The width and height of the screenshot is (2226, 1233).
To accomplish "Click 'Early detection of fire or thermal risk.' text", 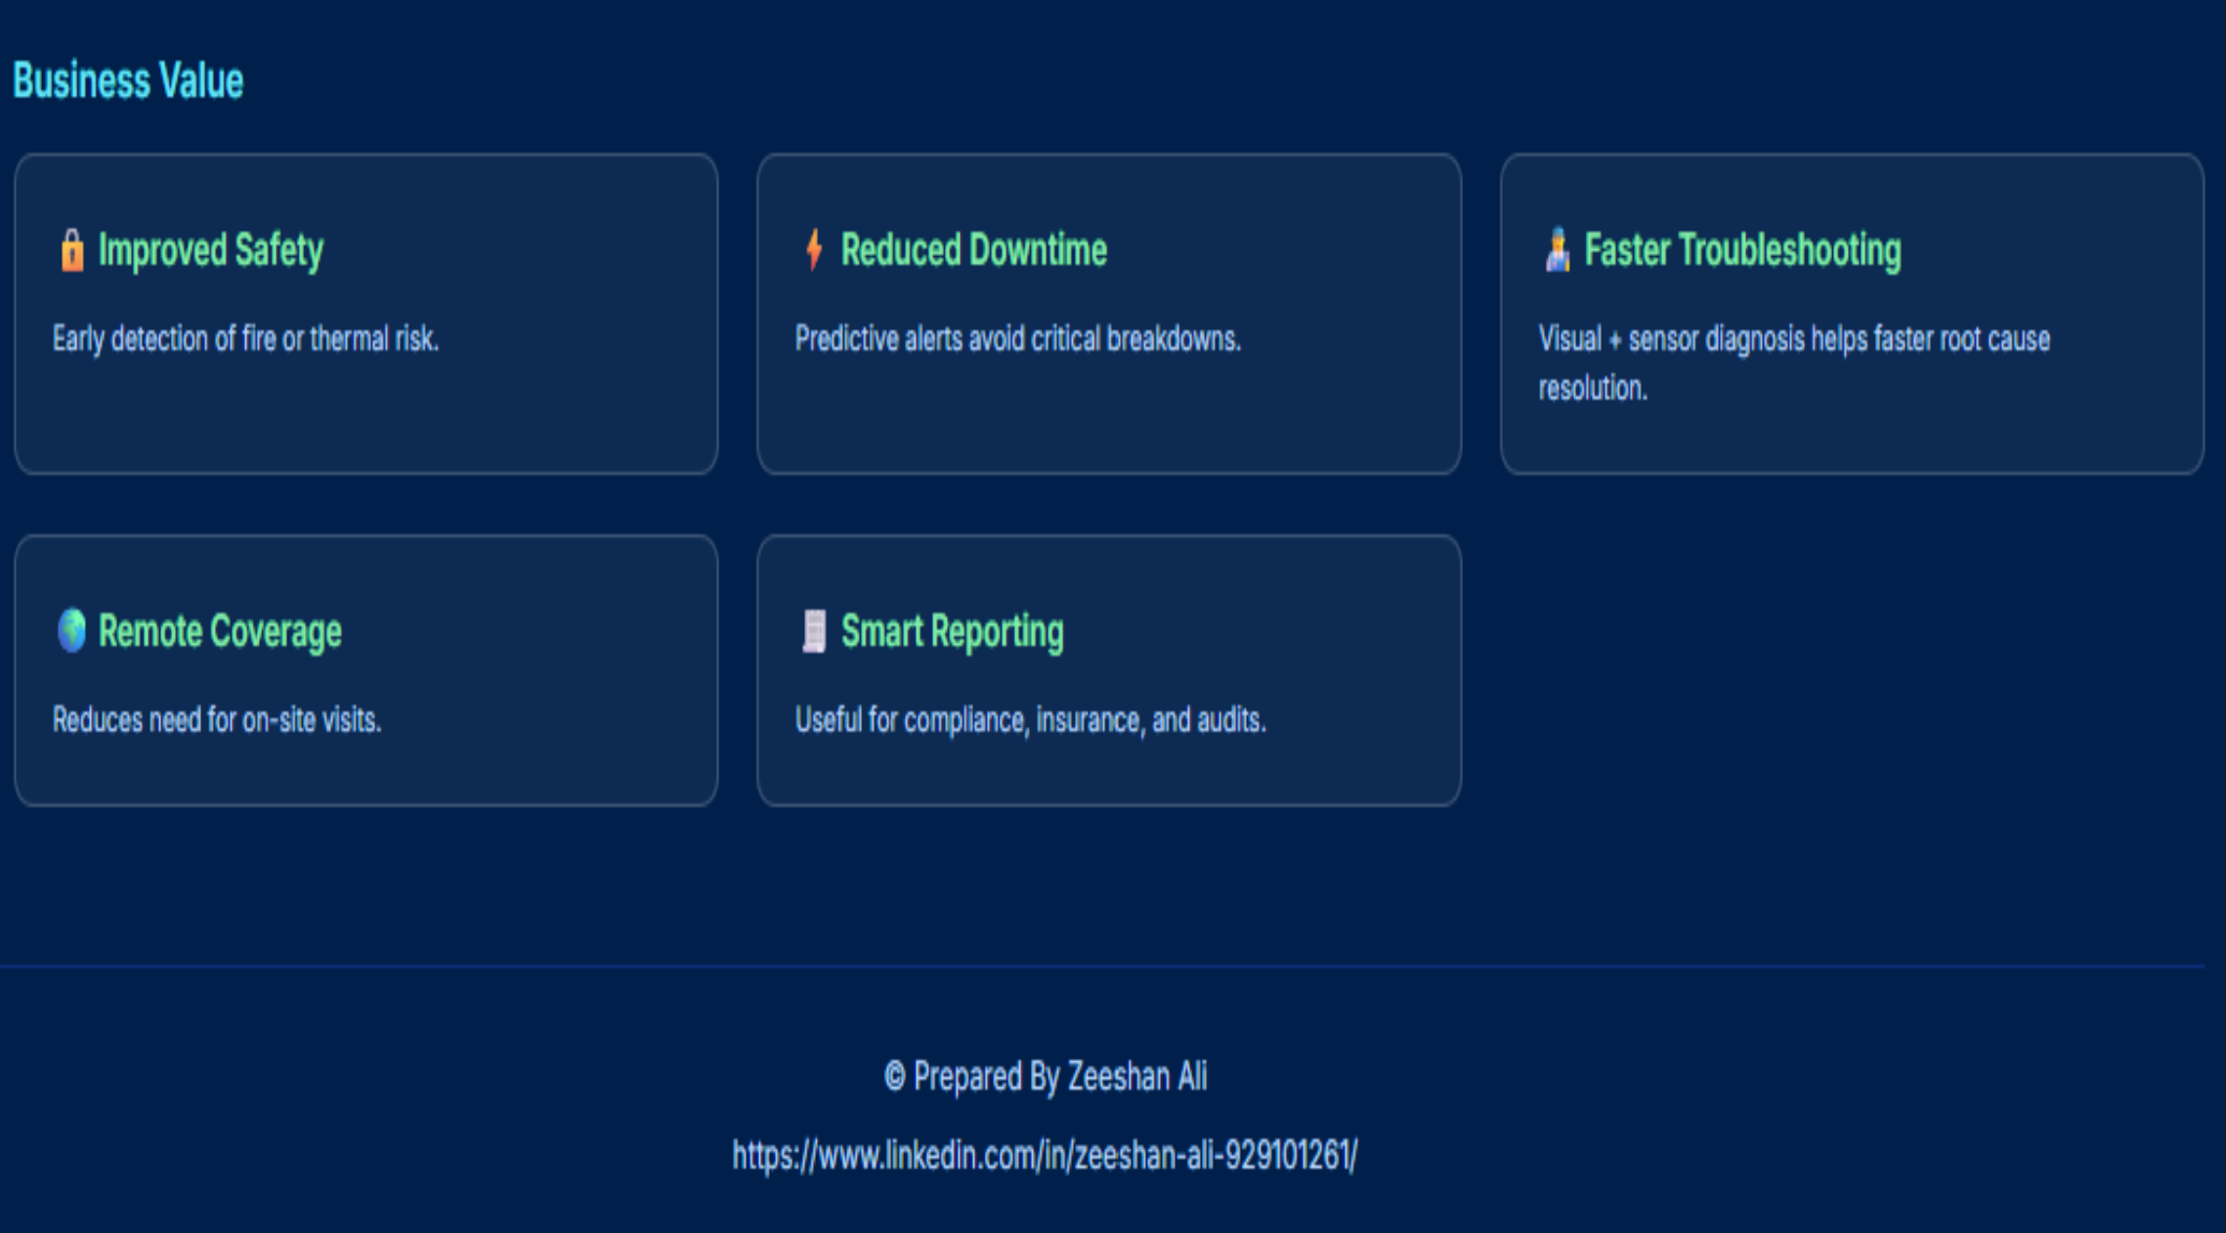I will click(x=245, y=339).
